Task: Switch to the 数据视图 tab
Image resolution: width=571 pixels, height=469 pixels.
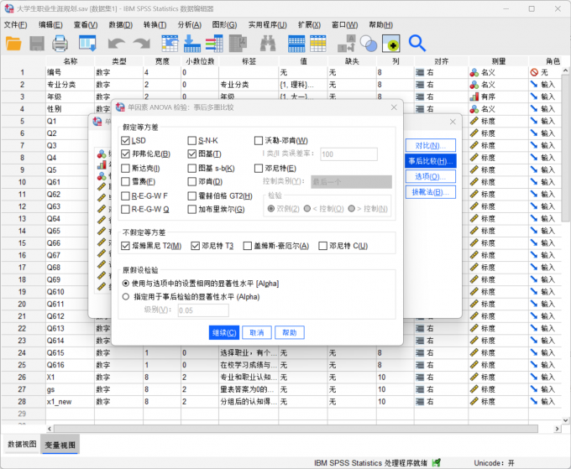Action: click(22, 444)
